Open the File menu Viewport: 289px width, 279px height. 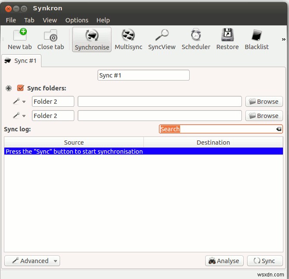click(11, 20)
